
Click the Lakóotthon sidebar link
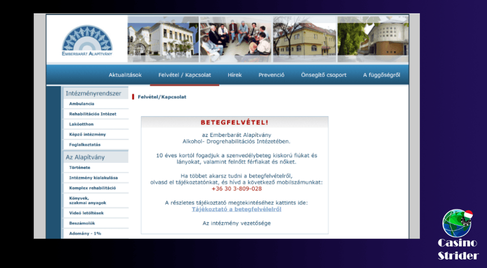tap(81, 124)
